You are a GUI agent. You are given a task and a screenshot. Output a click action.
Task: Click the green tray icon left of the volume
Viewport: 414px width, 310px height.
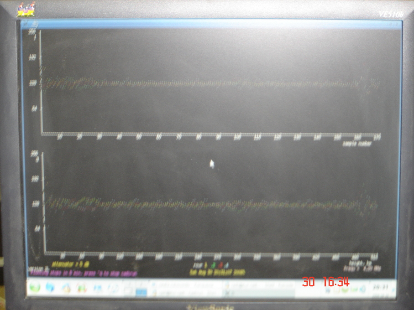tap(354, 290)
